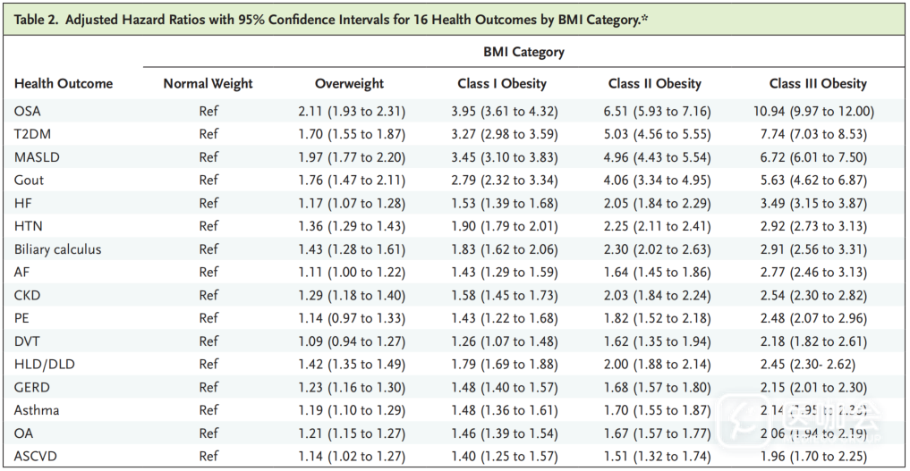Click the Overweight column header

[349, 83]
